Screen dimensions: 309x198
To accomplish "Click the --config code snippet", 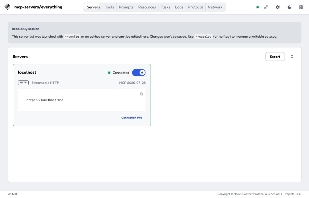I will (72, 36).
